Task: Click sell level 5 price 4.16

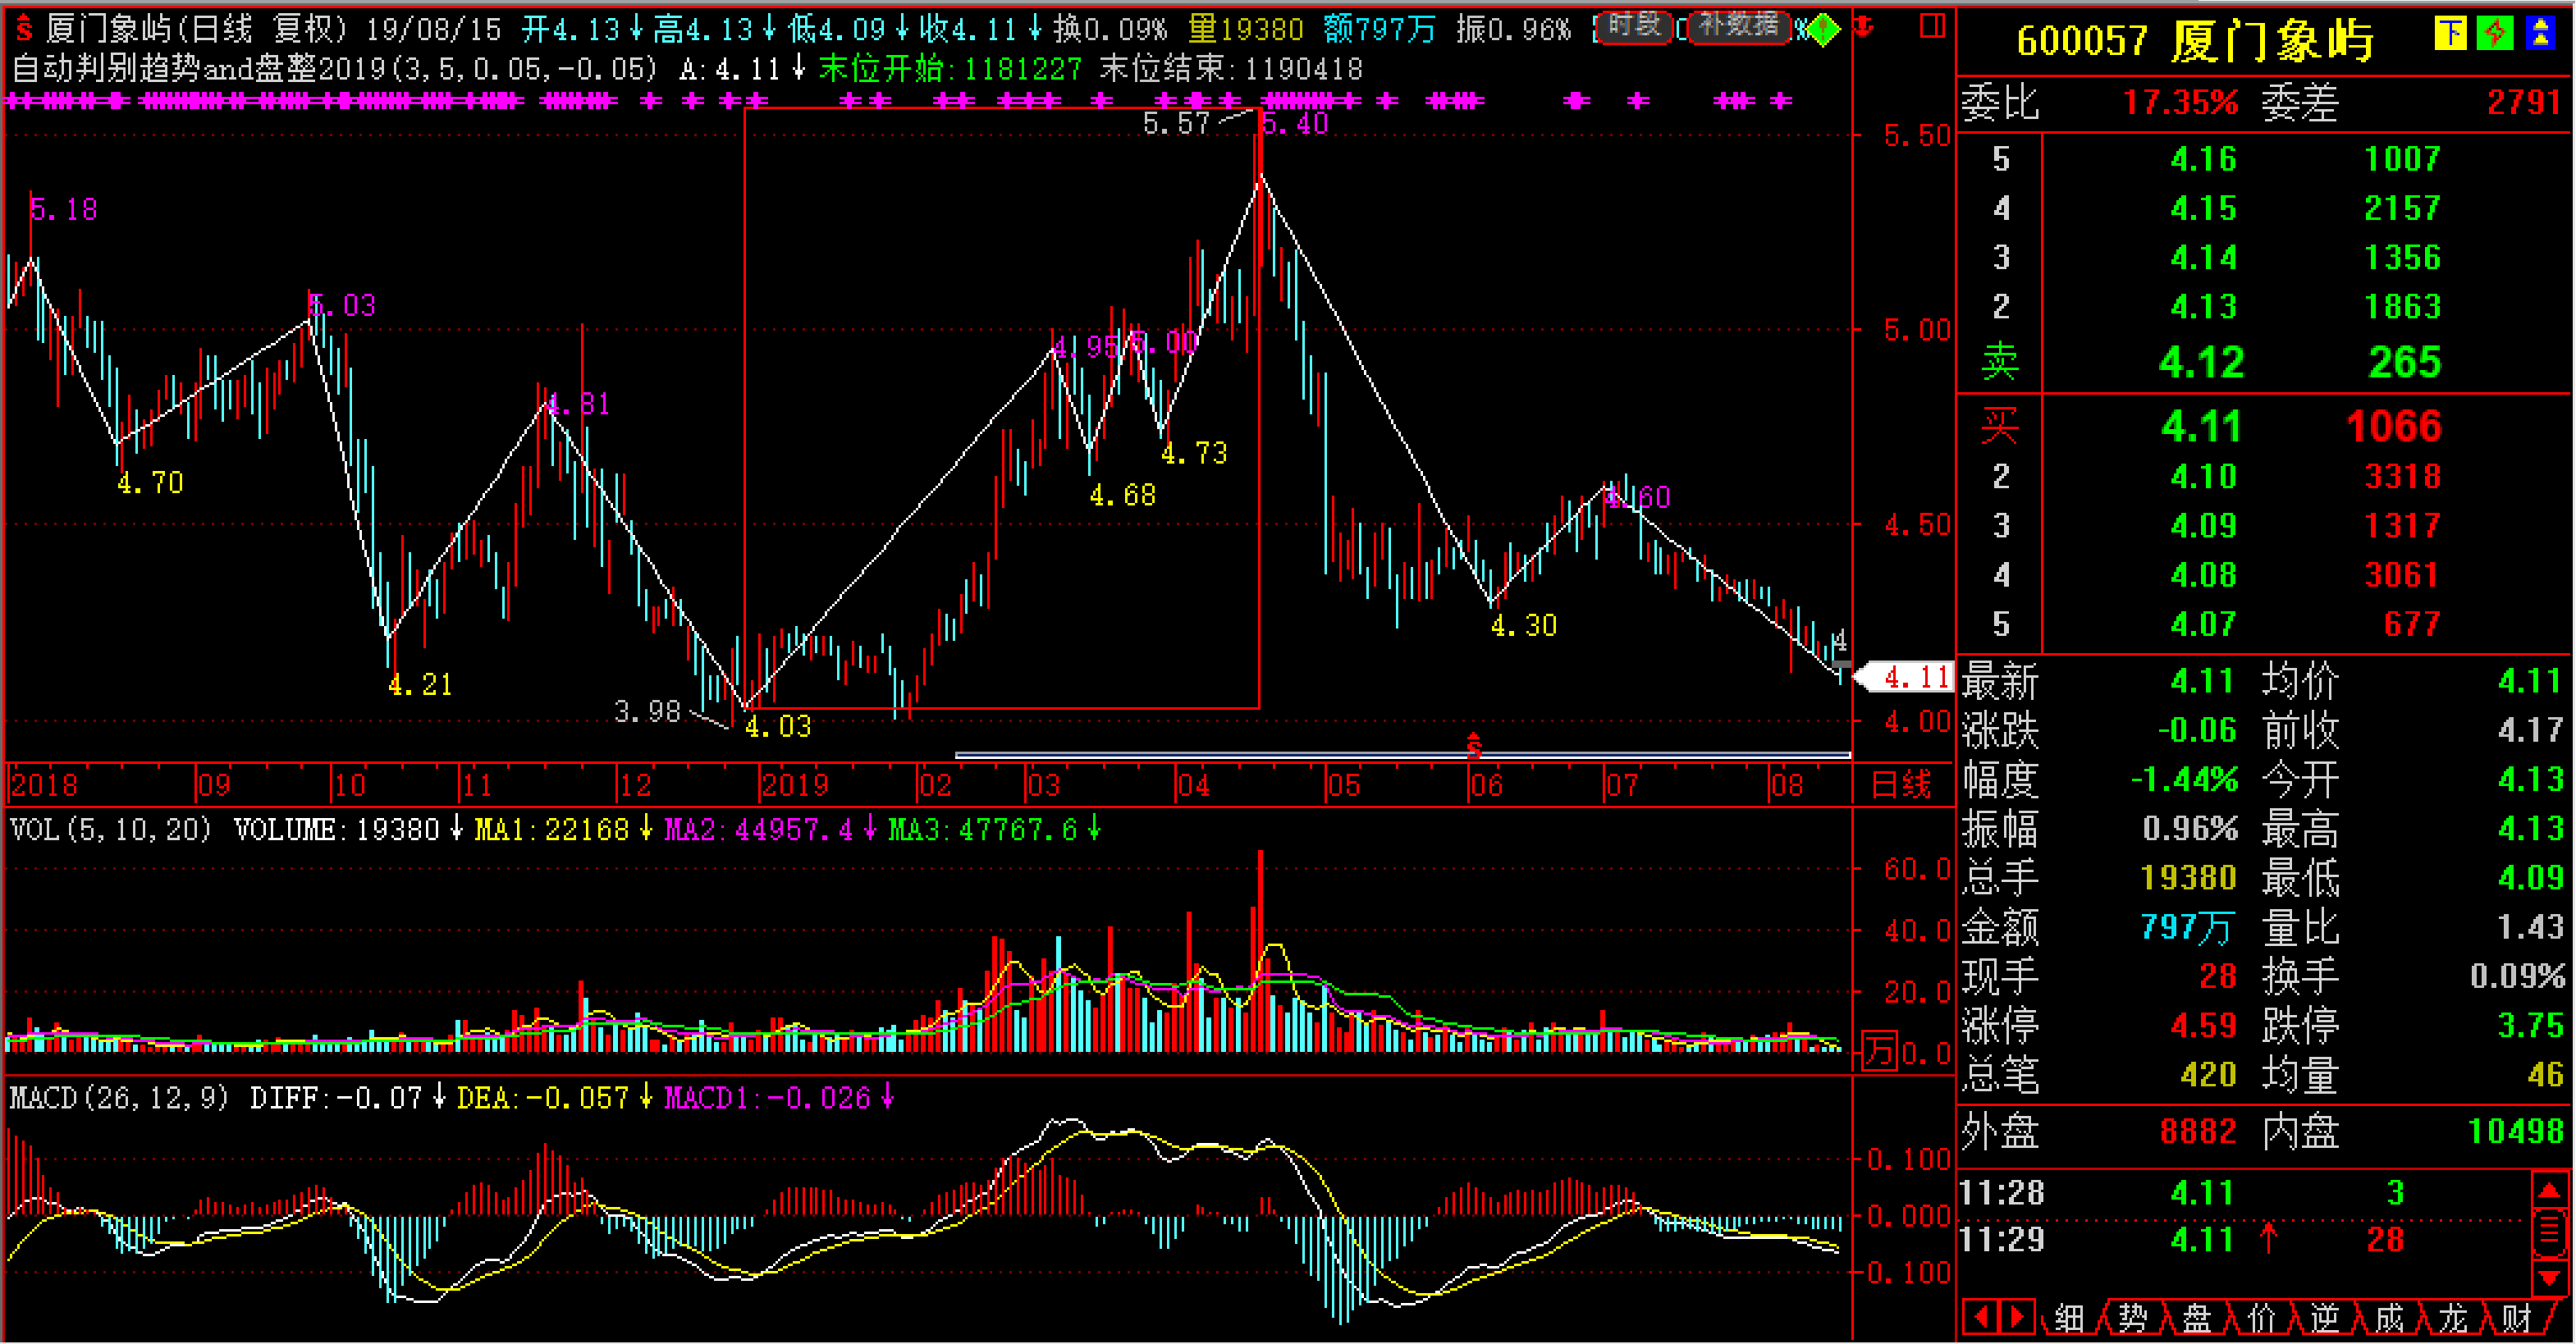Action: tap(2203, 159)
